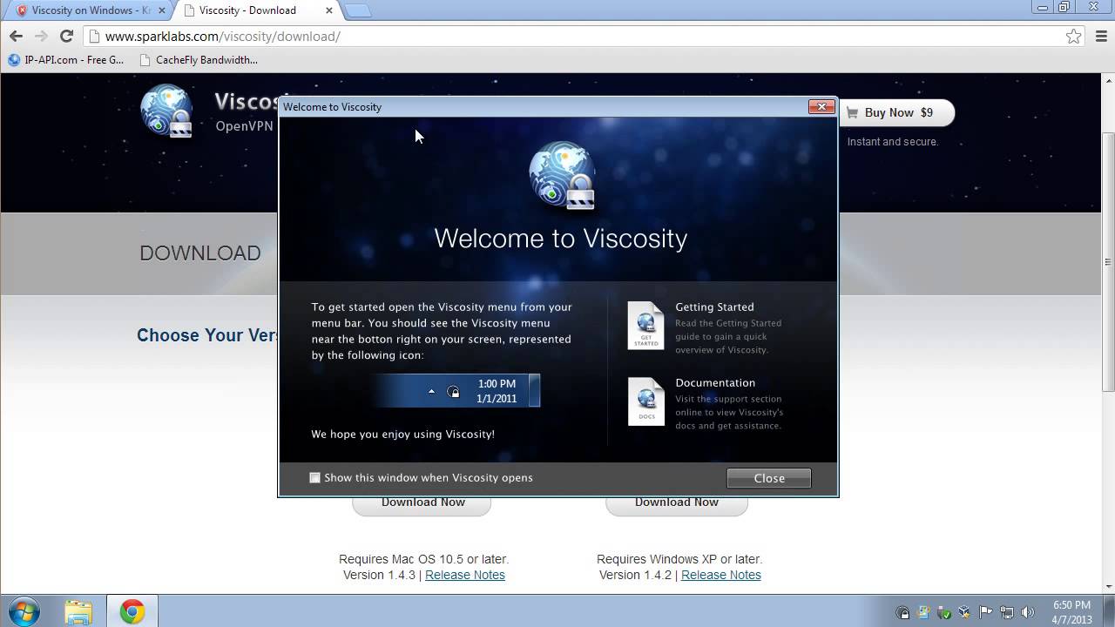Click the 'Instant and secure.' text
The image size is (1115, 627).
(x=893, y=141)
